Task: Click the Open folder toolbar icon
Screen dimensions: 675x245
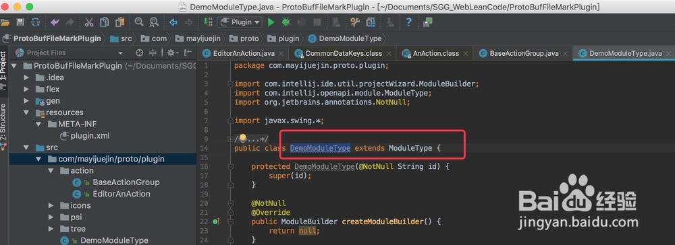Action: 5,22
